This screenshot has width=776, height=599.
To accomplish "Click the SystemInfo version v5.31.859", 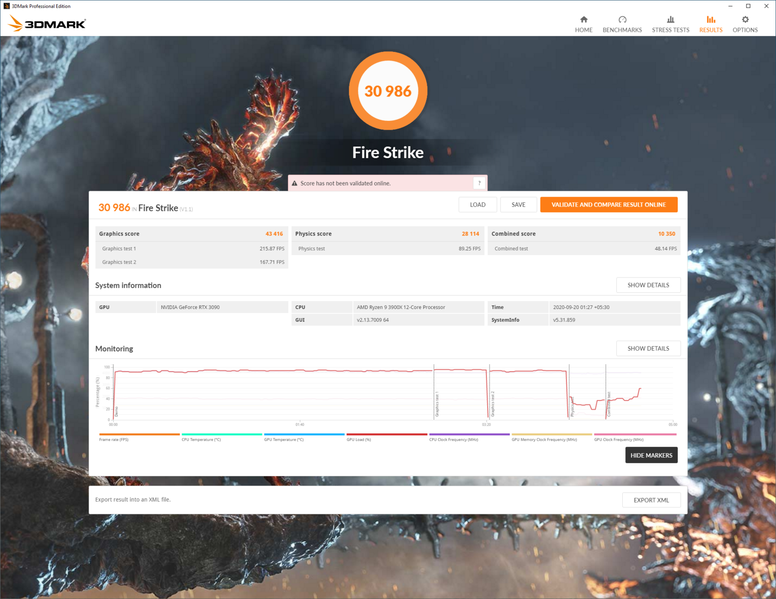I will (x=564, y=320).
